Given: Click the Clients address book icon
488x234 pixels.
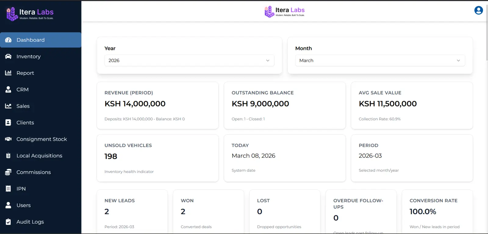Looking at the screenshot, I should (8, 123).
